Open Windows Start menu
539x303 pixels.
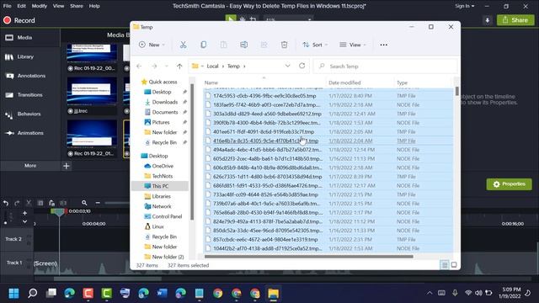point(13,293)
